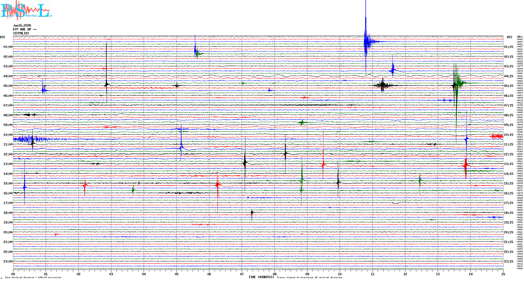Select the 05:00 hour label on left

point(8,86)
